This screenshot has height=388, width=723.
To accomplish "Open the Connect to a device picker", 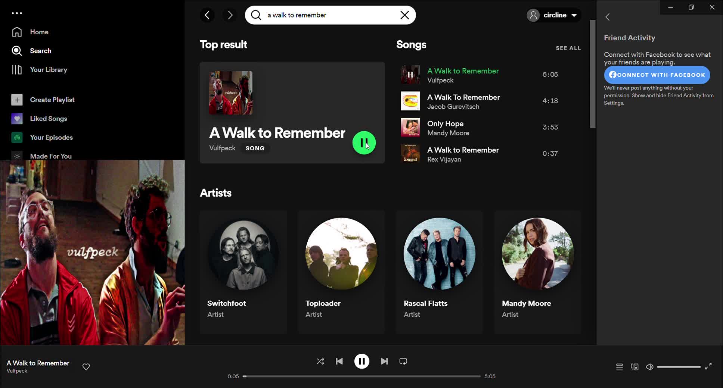I will click(634, 367).
